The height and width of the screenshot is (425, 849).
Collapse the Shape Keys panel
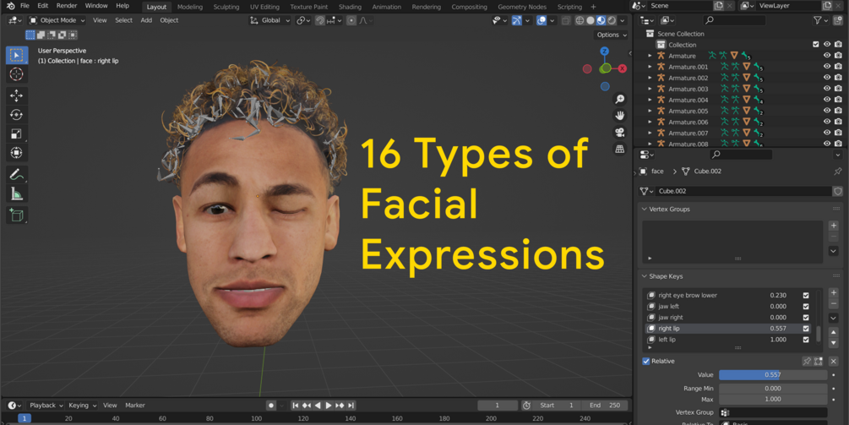tap(645, 276)
